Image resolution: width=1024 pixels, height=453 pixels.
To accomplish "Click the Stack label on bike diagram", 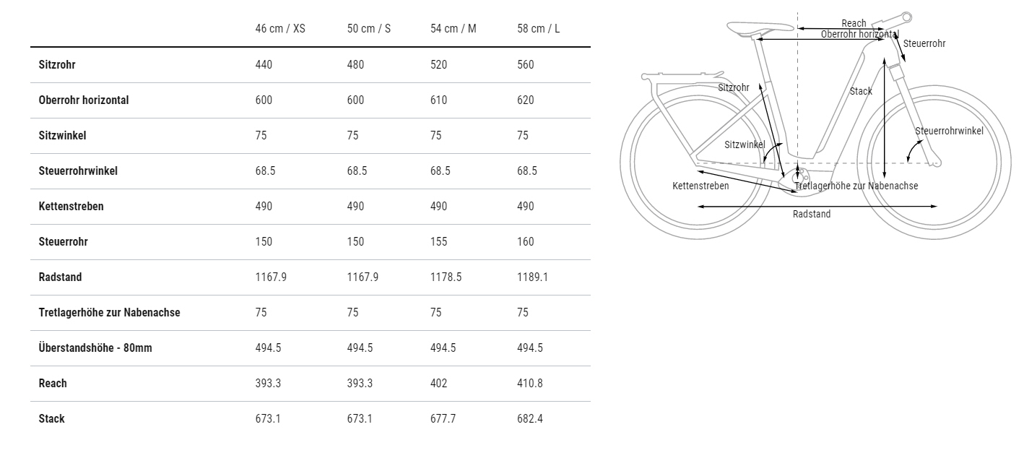I will click(861, 91).
